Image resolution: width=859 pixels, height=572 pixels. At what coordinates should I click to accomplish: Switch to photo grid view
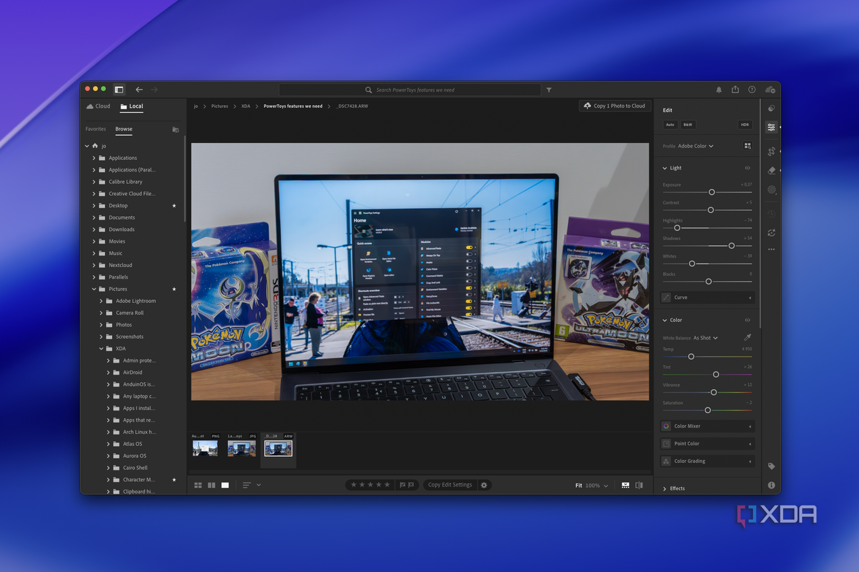[198, 485]
